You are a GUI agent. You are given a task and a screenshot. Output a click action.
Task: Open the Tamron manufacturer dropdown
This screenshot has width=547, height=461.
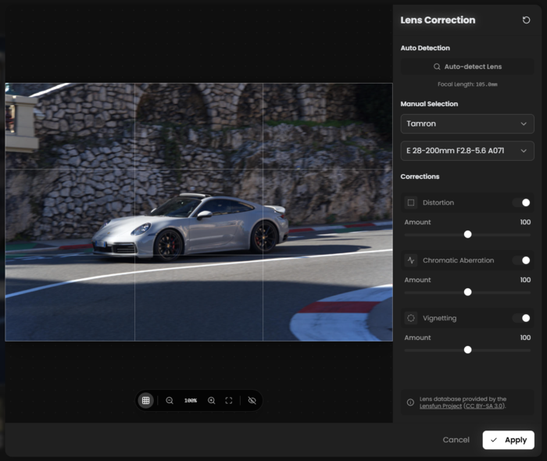[x=467, y=123]
